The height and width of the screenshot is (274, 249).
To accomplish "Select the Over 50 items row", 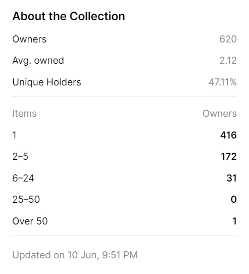I will [x=124, y=221].
